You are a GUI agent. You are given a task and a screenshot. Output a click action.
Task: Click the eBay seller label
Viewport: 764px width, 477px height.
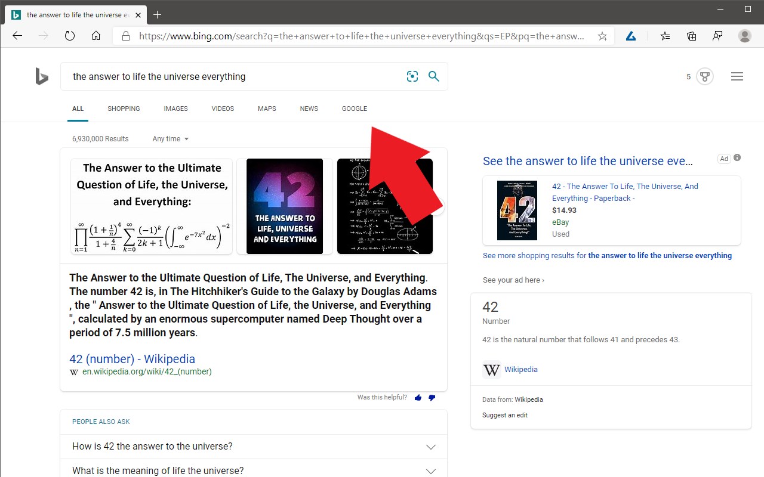tap(560, 222)
